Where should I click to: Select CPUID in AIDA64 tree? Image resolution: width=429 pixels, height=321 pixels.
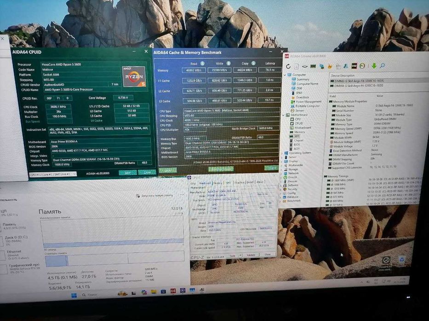pos(298,123)
